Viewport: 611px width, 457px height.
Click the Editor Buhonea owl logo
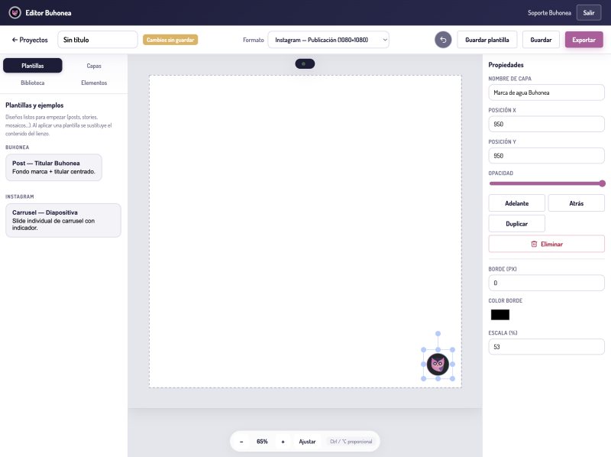(x=15, y=13)
